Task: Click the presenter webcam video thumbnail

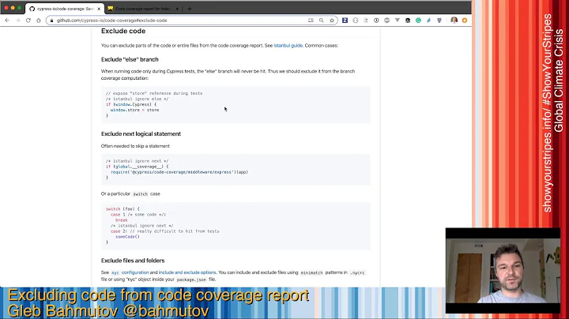Action: click(x=503, y=270)
